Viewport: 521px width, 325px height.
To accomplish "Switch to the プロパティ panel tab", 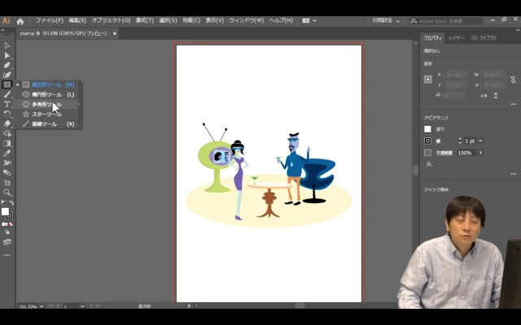I will [432, 38].
